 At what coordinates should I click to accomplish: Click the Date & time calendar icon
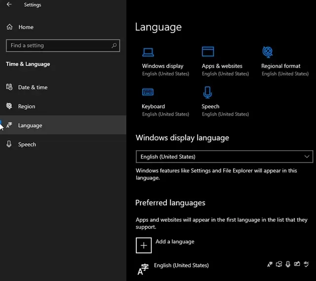pyautogui.click(x=9, y=87)
